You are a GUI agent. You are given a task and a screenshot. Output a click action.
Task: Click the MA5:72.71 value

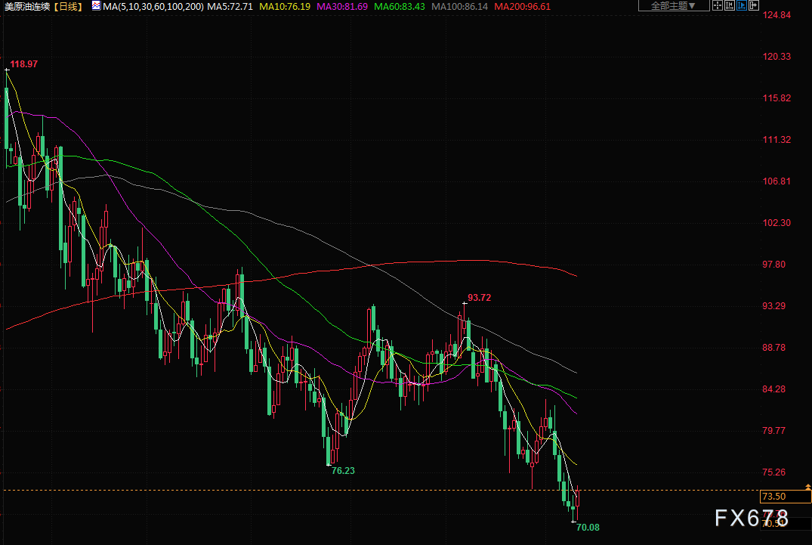coord(230,7)
